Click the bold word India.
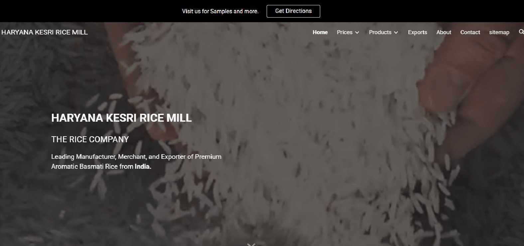 [143, 166]
